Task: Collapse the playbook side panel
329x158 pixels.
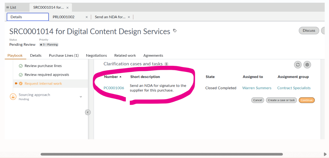Action: (88, 112)
